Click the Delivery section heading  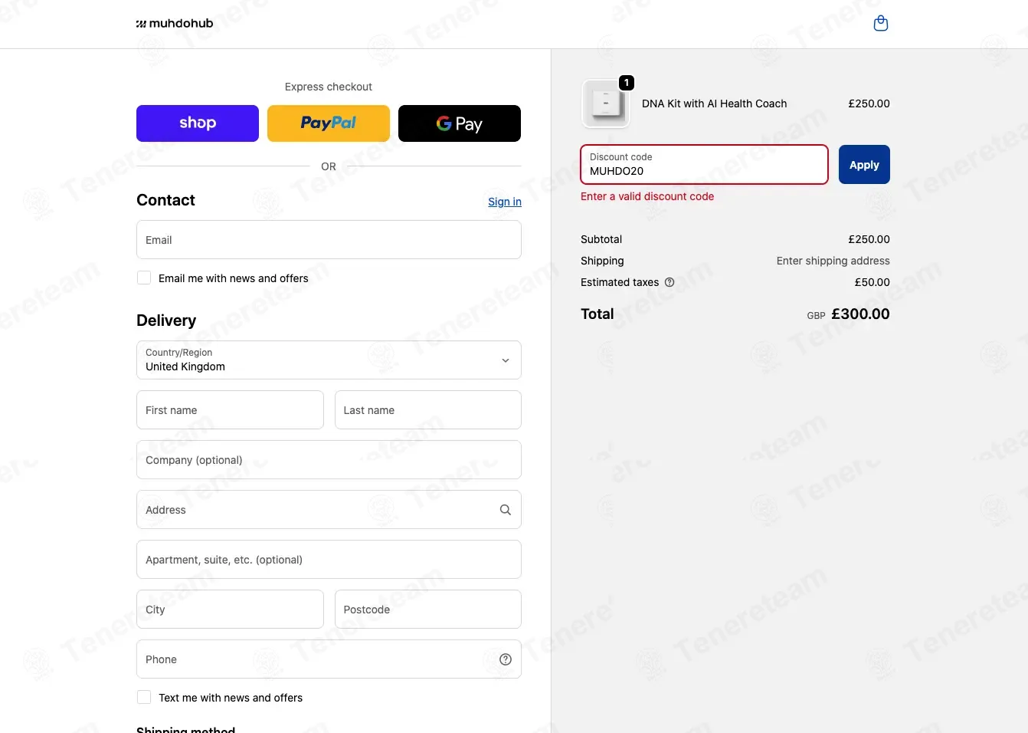(x=166, y=320)
